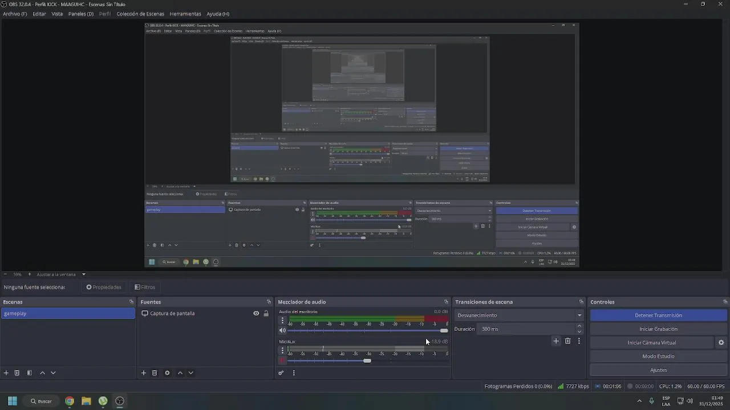Move source down in Fuentes list
Viewport: 730px width, 410px height.
tap(191, 373)
